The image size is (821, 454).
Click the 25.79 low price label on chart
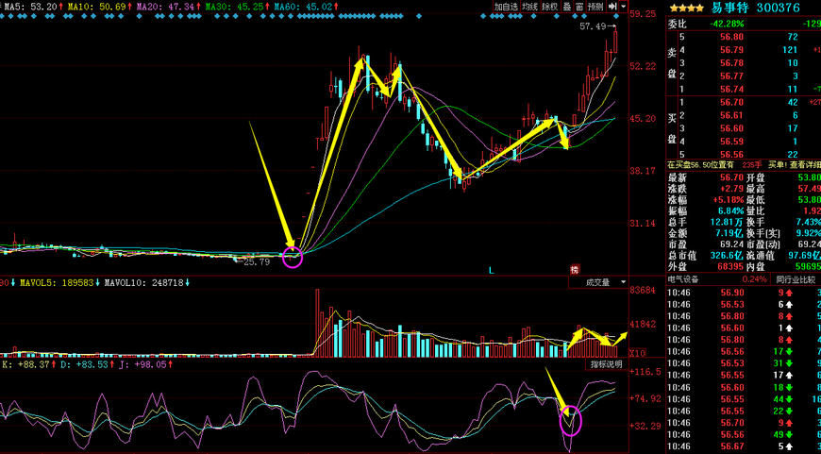pyautogui.click(x=257, y=261)
